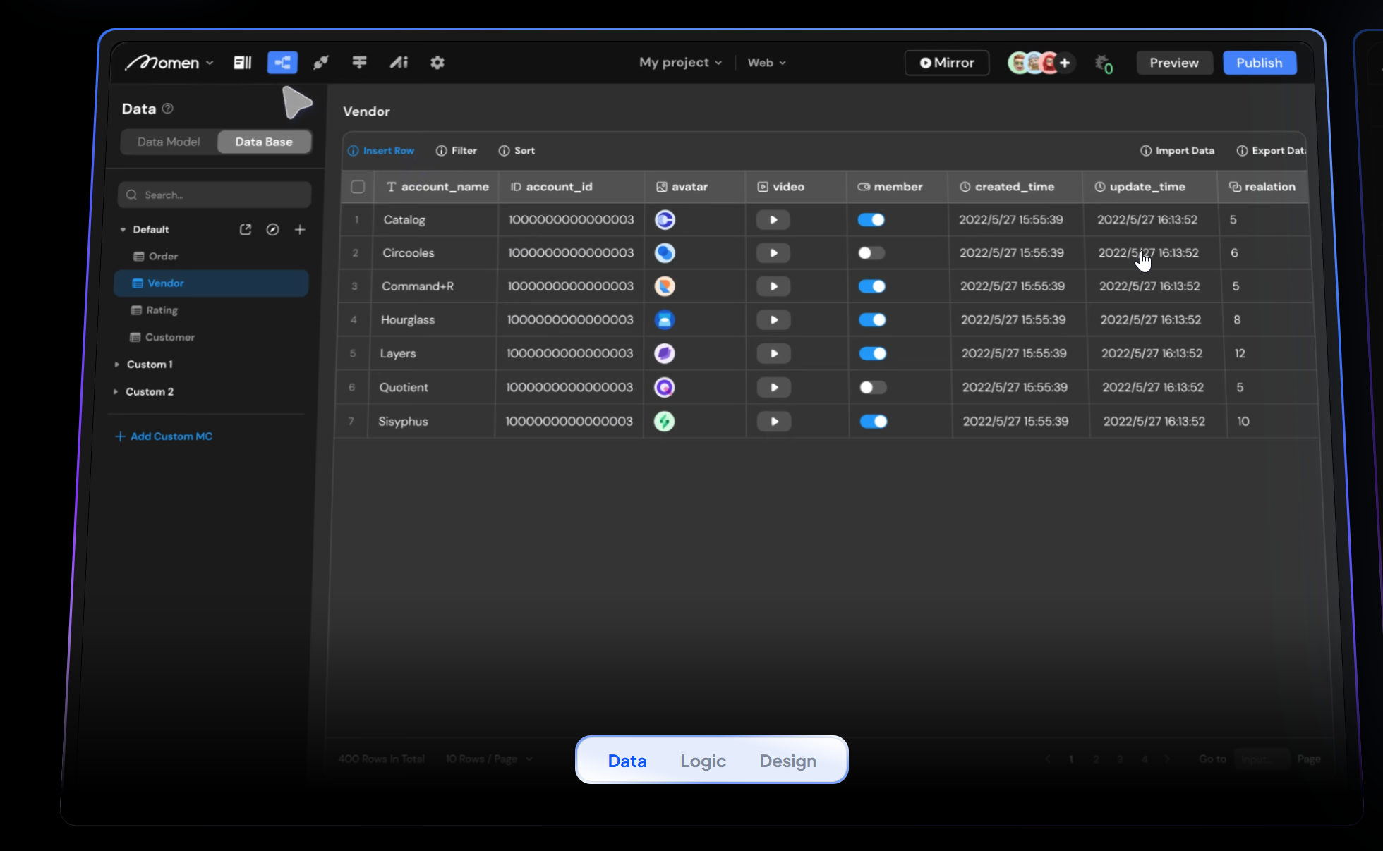Toggle member switch for Sisyphus
Viewport: 1383px width, 851px height.
[874, 422]
